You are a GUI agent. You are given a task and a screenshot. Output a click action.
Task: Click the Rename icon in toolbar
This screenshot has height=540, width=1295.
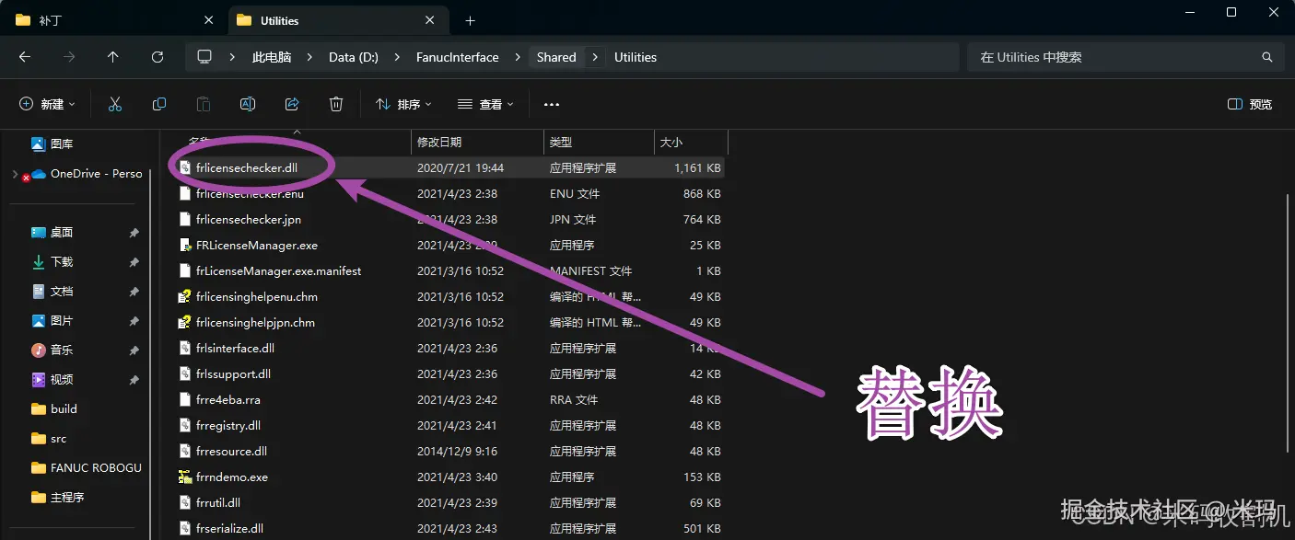pos(248,104)
